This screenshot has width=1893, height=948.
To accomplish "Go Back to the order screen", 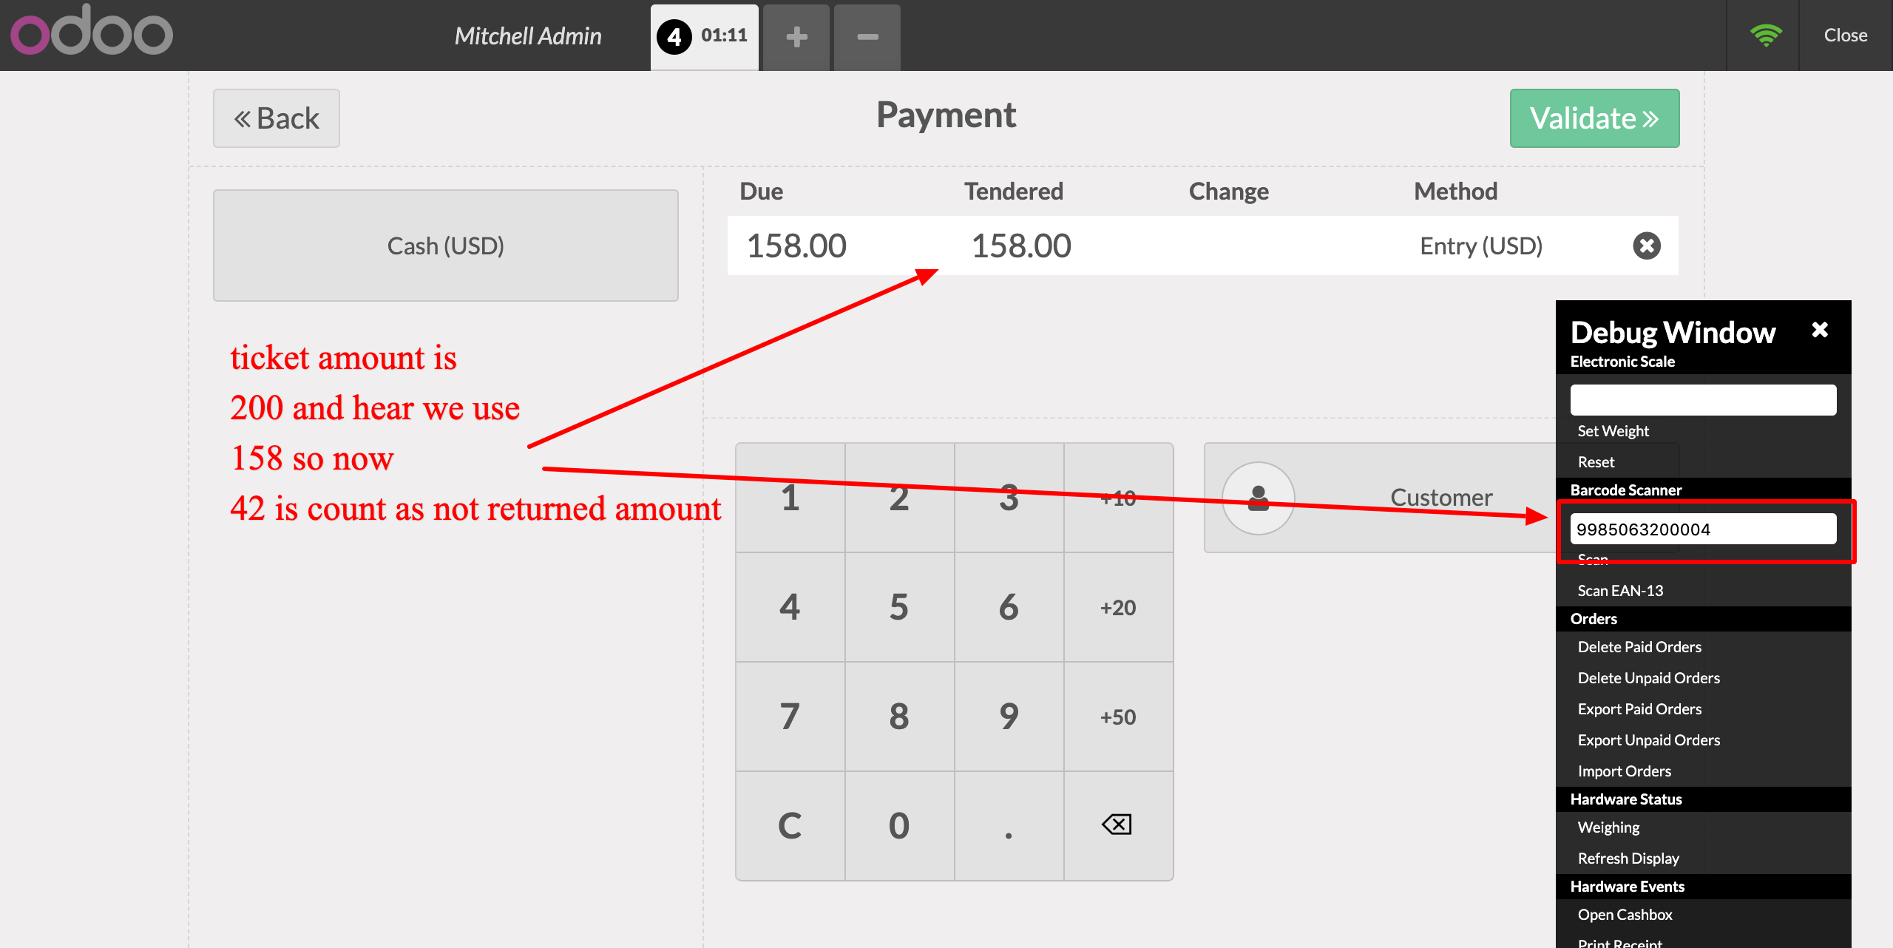I will [x=277, y=118].
